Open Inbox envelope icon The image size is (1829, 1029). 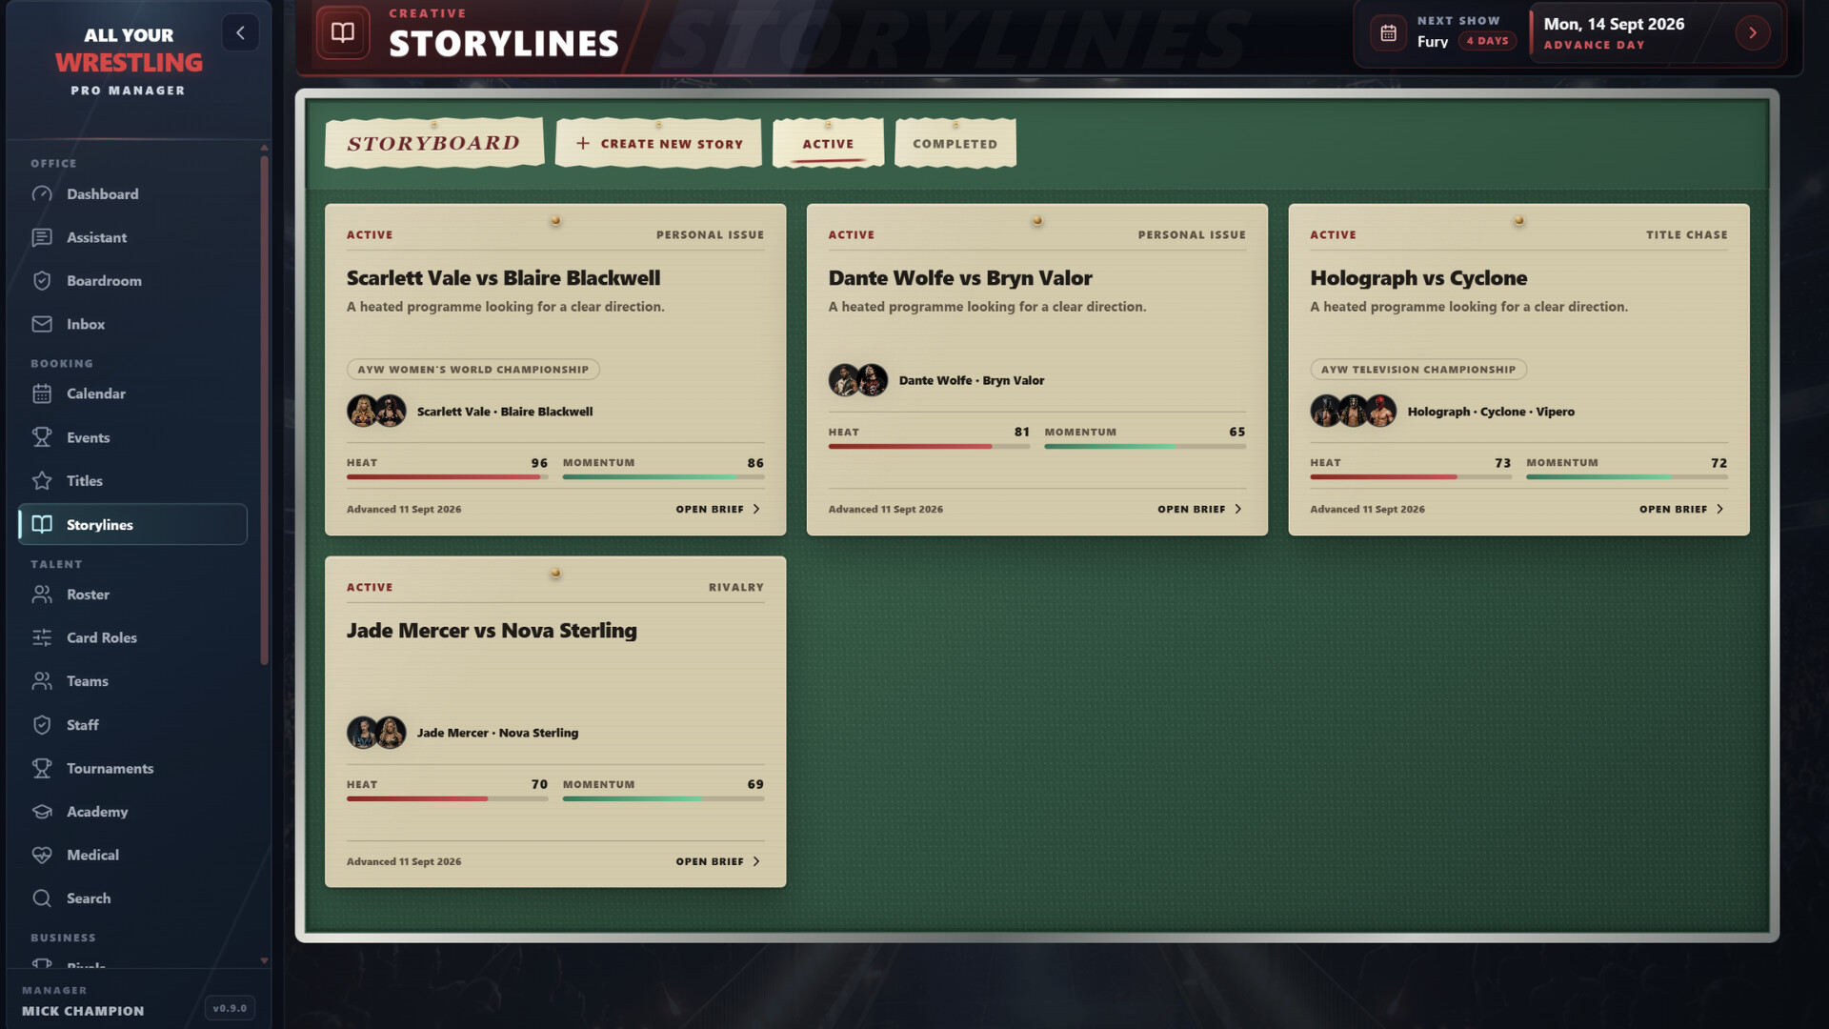point(42,324)
